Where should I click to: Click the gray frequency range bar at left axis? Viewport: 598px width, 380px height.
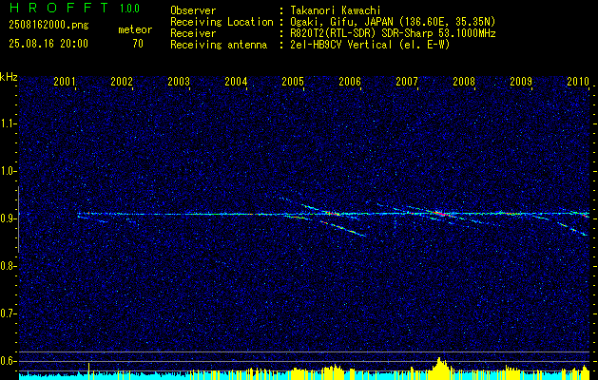pyautogui.click(x=18, y=219)
